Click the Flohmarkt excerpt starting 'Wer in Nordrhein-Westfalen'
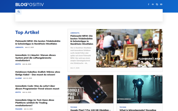Screen dimensions: 178x111 tap(81, 56)
